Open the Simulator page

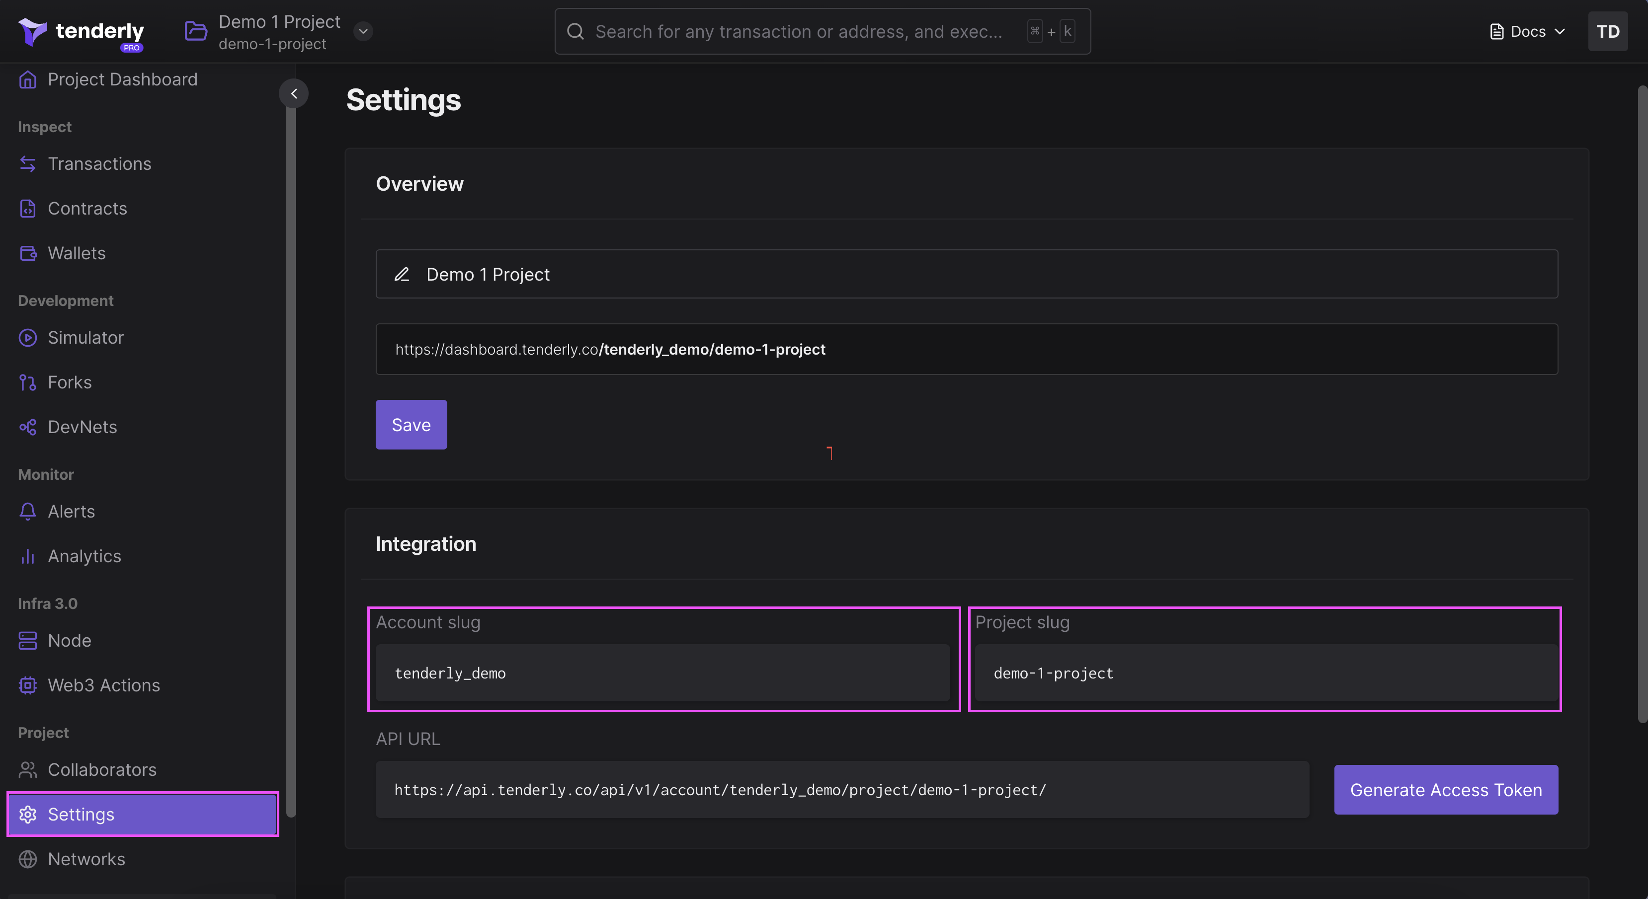(x=85, y=338)
